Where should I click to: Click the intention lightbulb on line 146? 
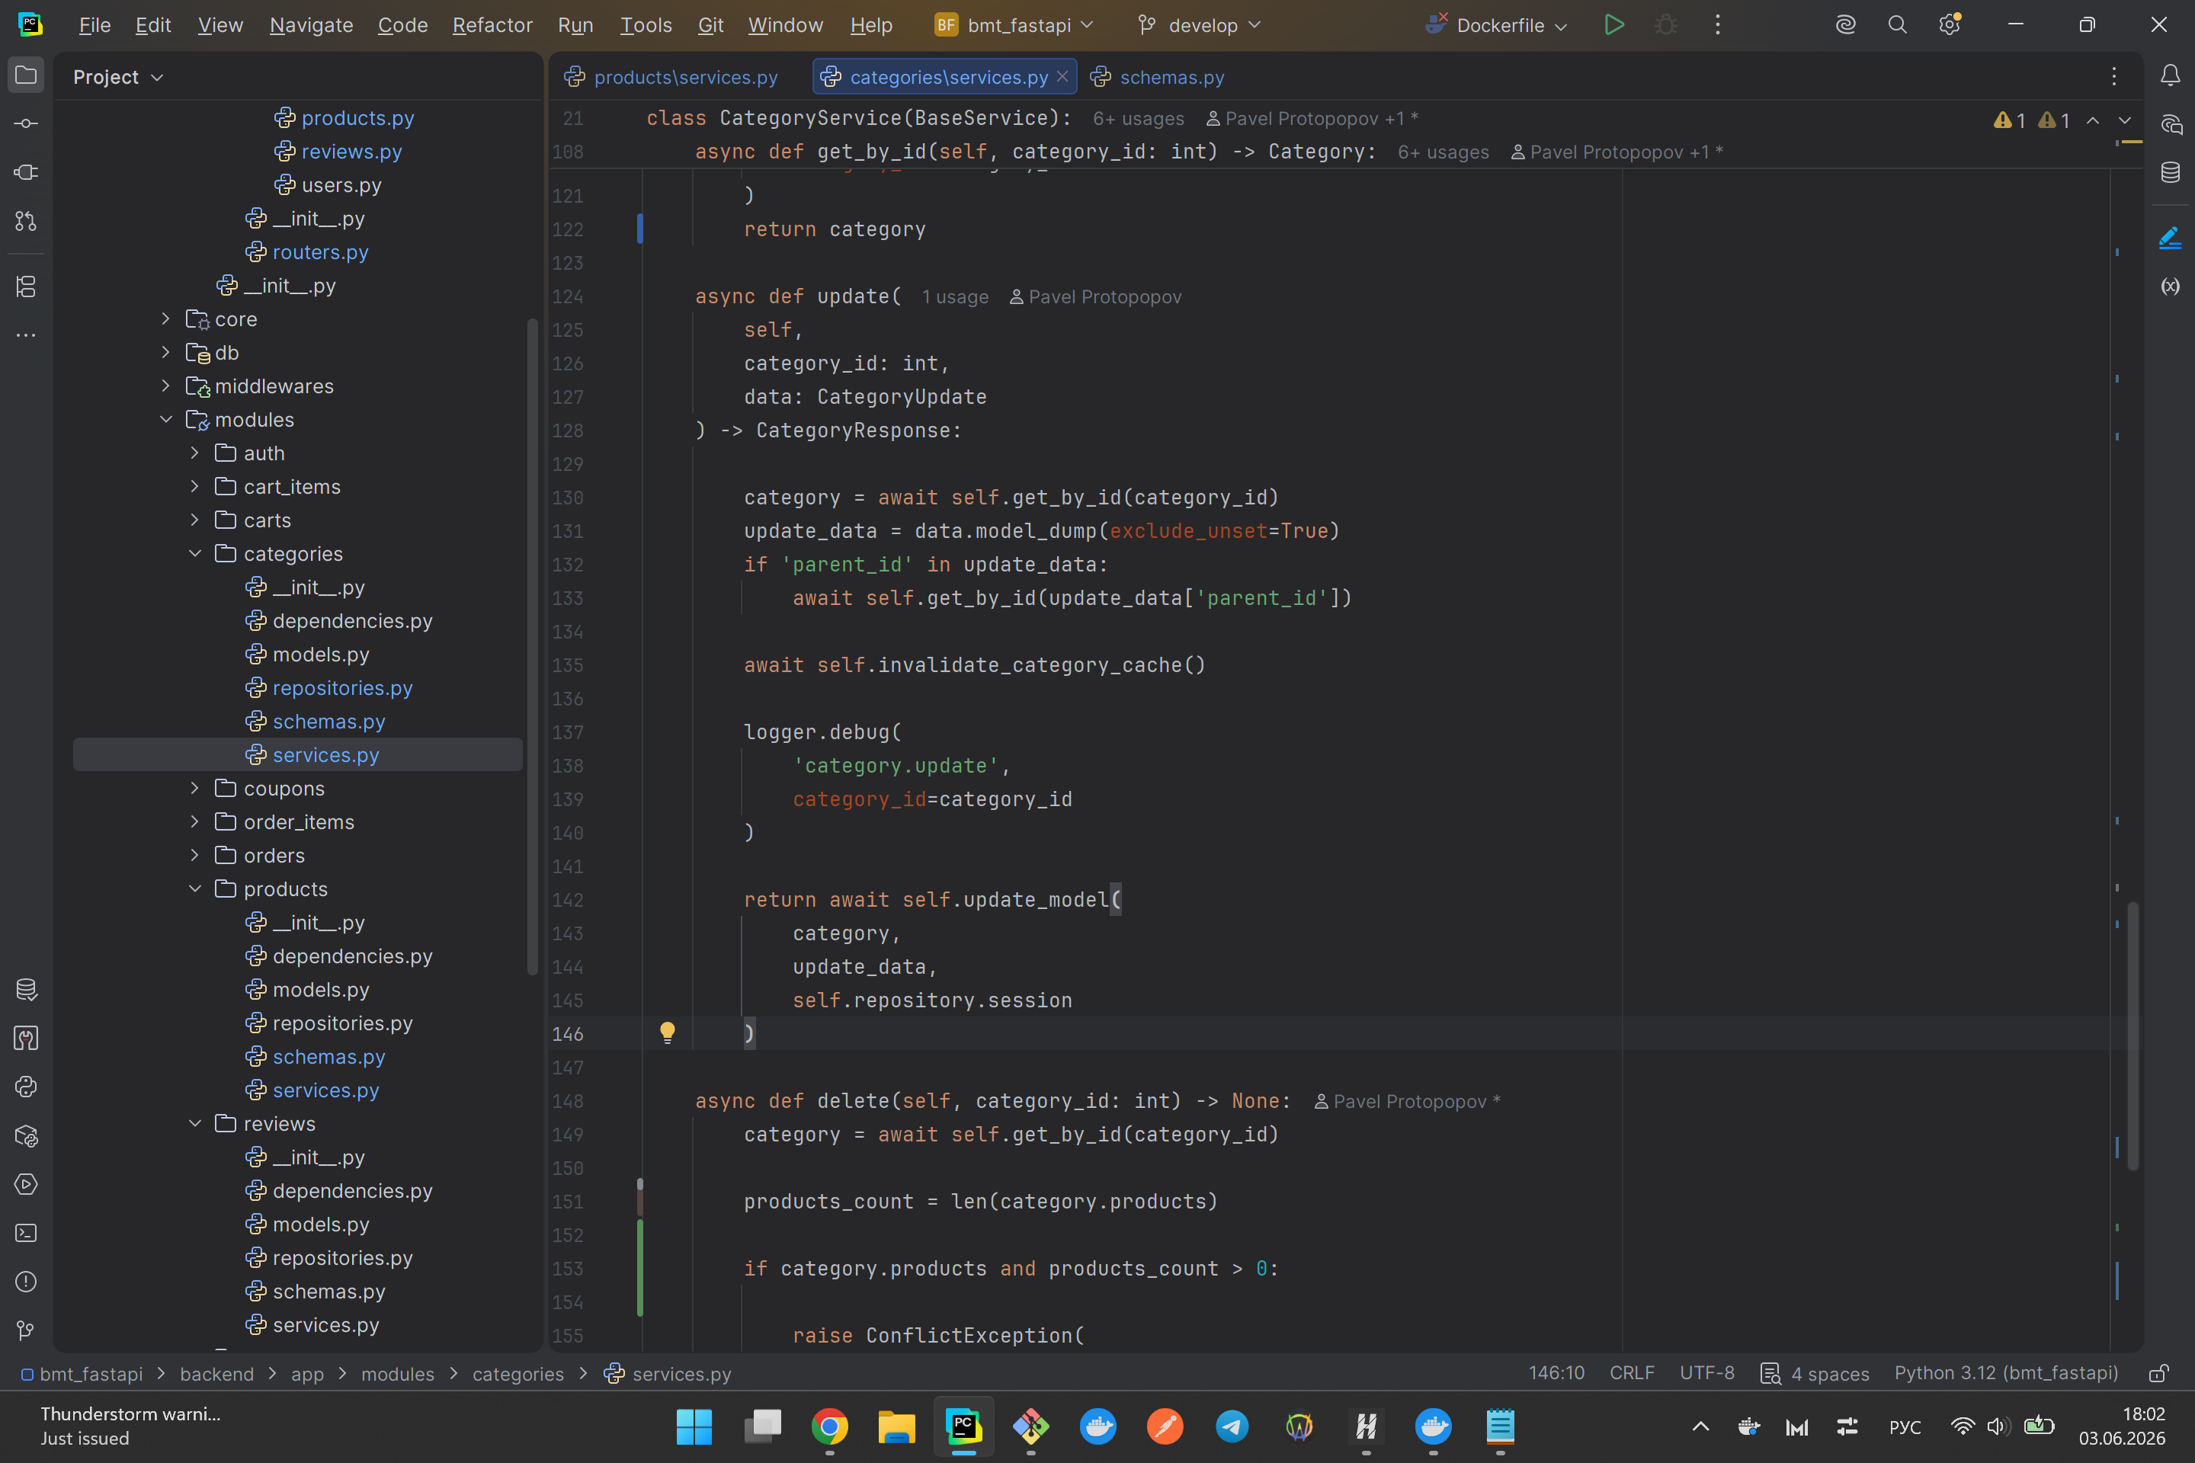click(668, 1032)
